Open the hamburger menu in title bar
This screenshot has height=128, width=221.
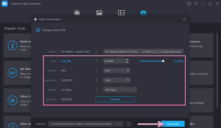(x=196, y=4)
